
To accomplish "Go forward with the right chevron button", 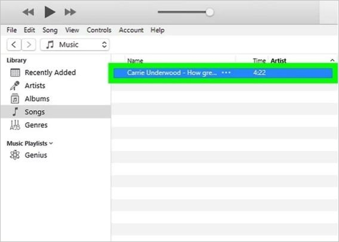I will click(x=29, y=45).
